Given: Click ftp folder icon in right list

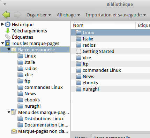Looking at the screenshot, I should tap(78, 64).
